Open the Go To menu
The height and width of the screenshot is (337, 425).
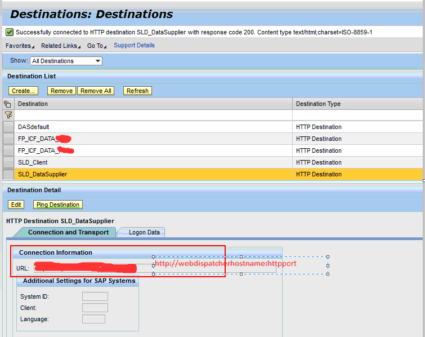[x=96, y=46]
